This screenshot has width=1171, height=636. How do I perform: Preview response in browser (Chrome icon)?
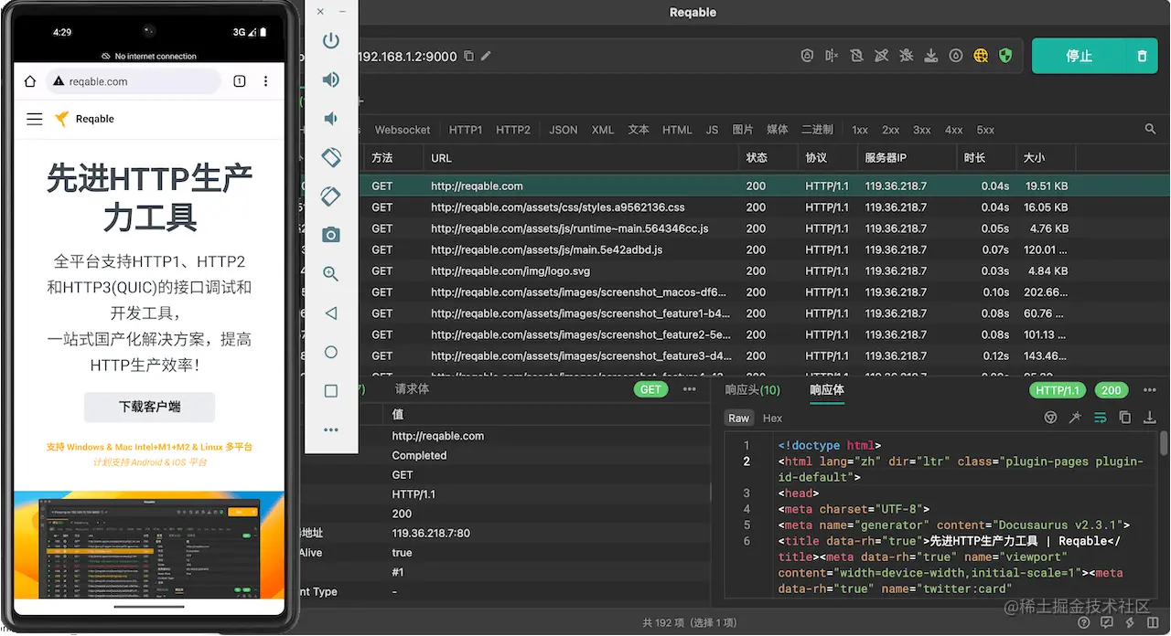click(1051, 418)
